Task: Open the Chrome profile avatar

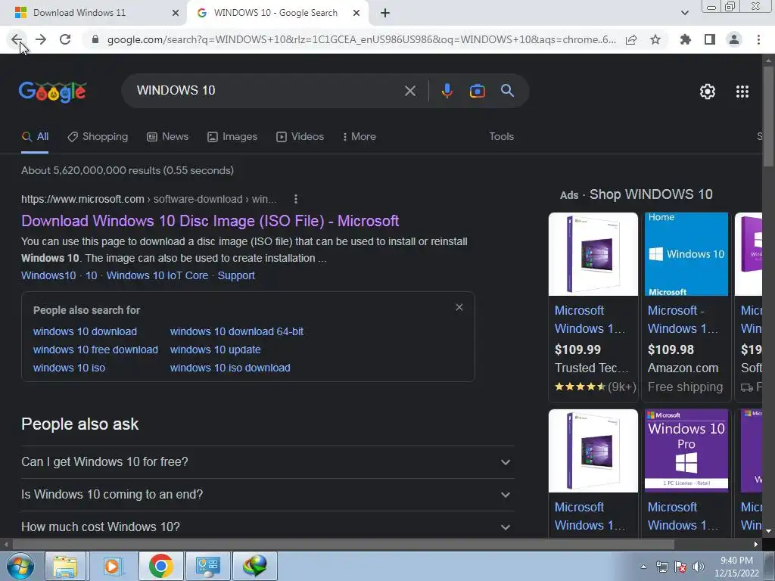Action: tap(734, 39)
